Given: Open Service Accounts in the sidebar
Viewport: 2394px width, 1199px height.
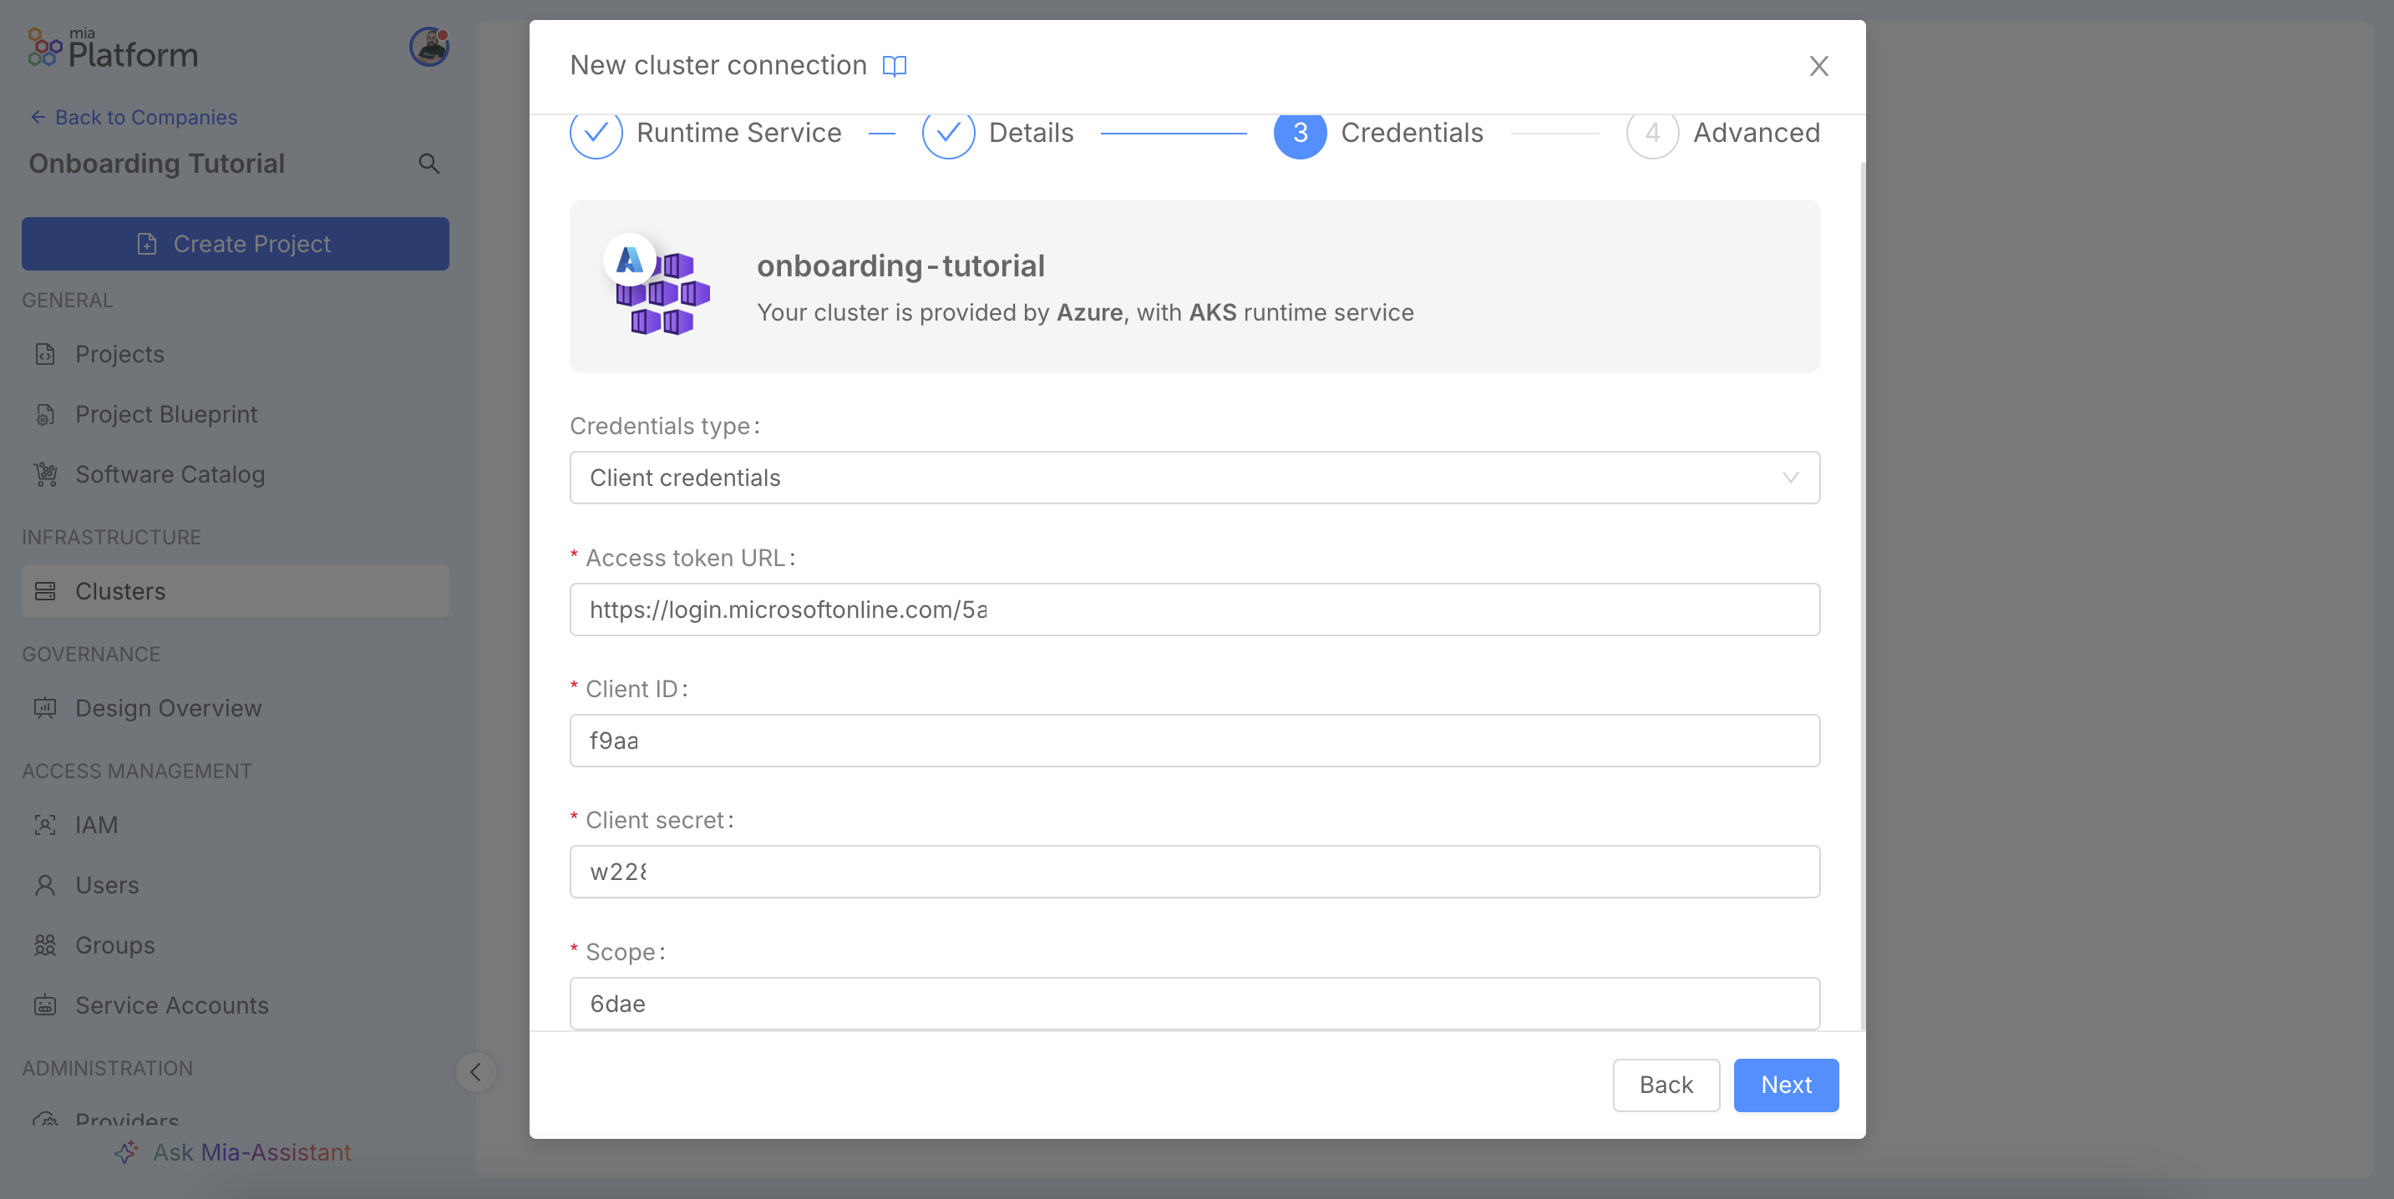Looking at the screenshot, I should point(235,1006).
